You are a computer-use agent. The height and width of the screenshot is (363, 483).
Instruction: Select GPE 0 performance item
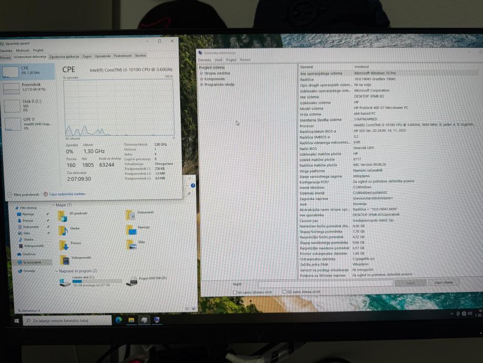tap(29, 123)
